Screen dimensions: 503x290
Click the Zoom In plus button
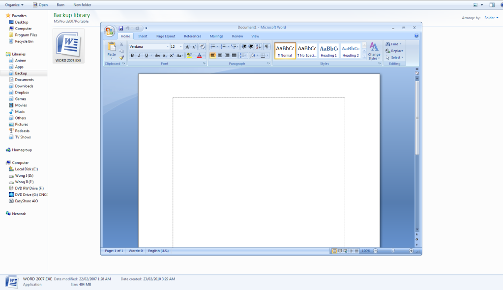(x=411, y=251)
